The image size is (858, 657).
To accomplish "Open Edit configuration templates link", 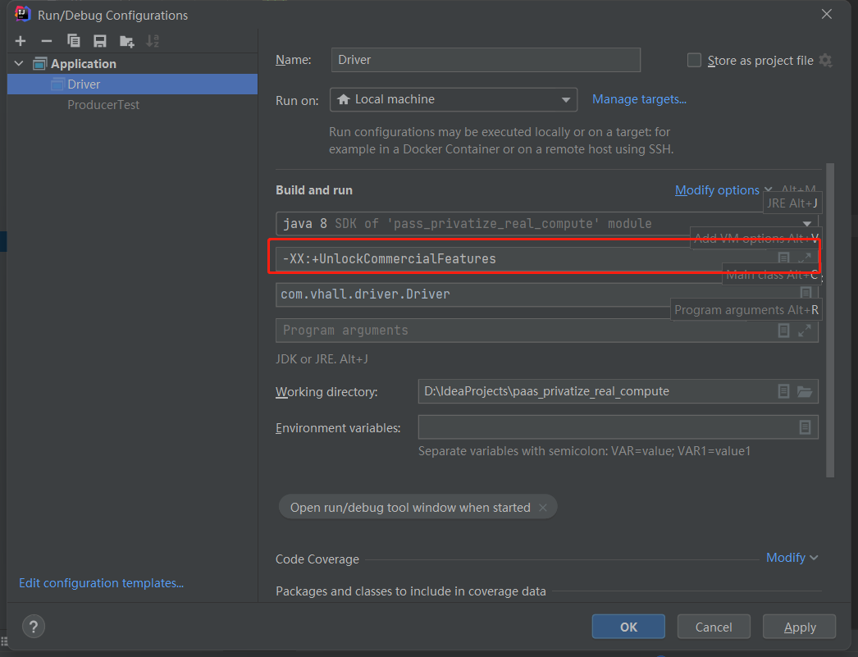I will tap(101, 583).
